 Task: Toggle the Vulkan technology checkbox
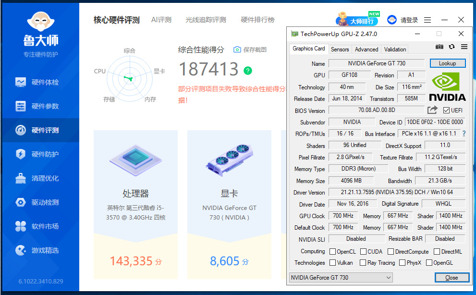(x=332, y=263)
